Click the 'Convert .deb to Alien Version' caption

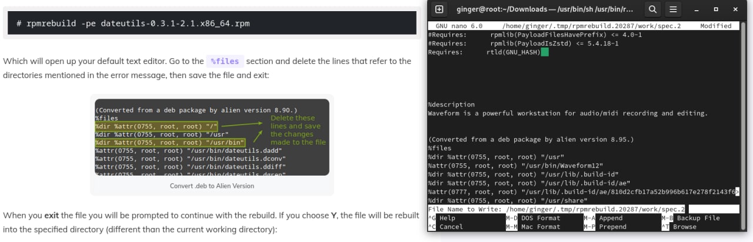[212, 186]
